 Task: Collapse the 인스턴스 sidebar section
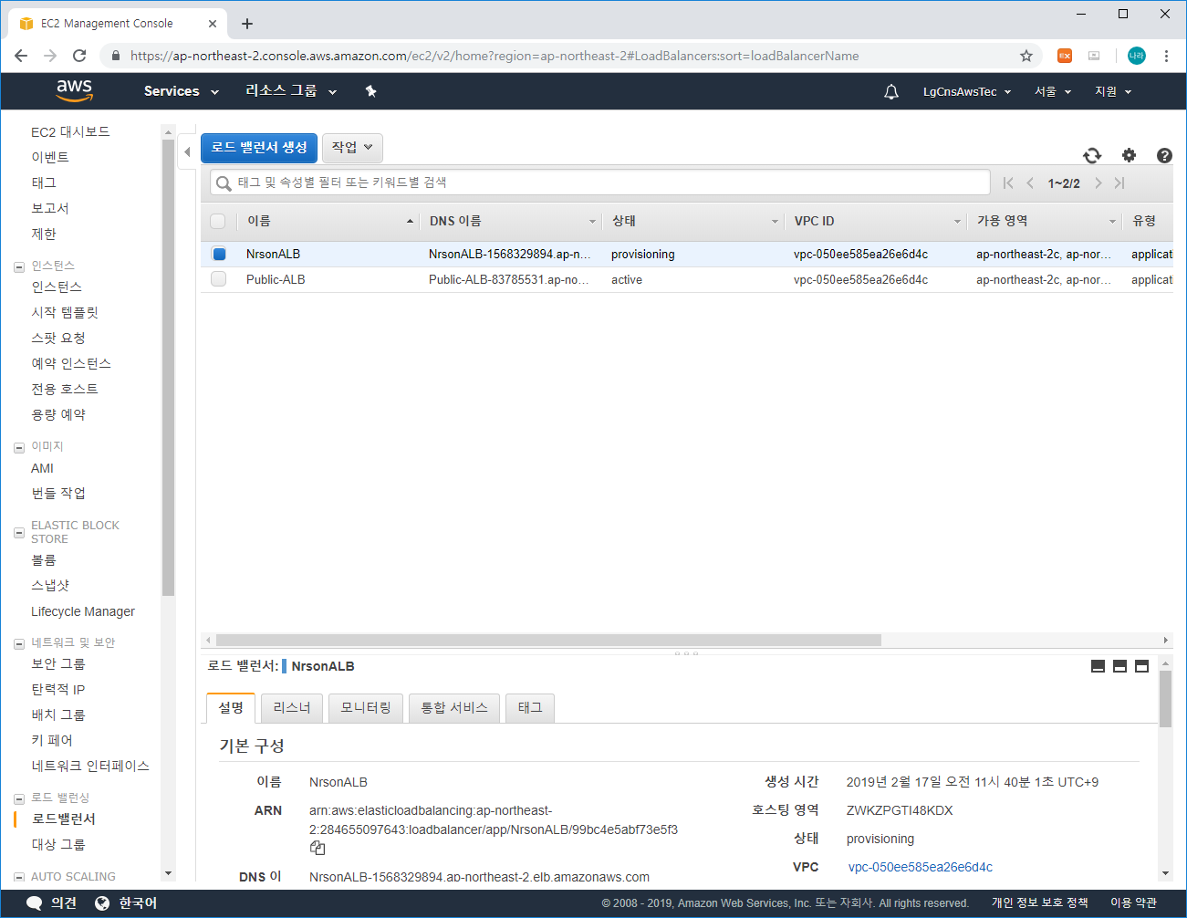click(x=19, y=267)
